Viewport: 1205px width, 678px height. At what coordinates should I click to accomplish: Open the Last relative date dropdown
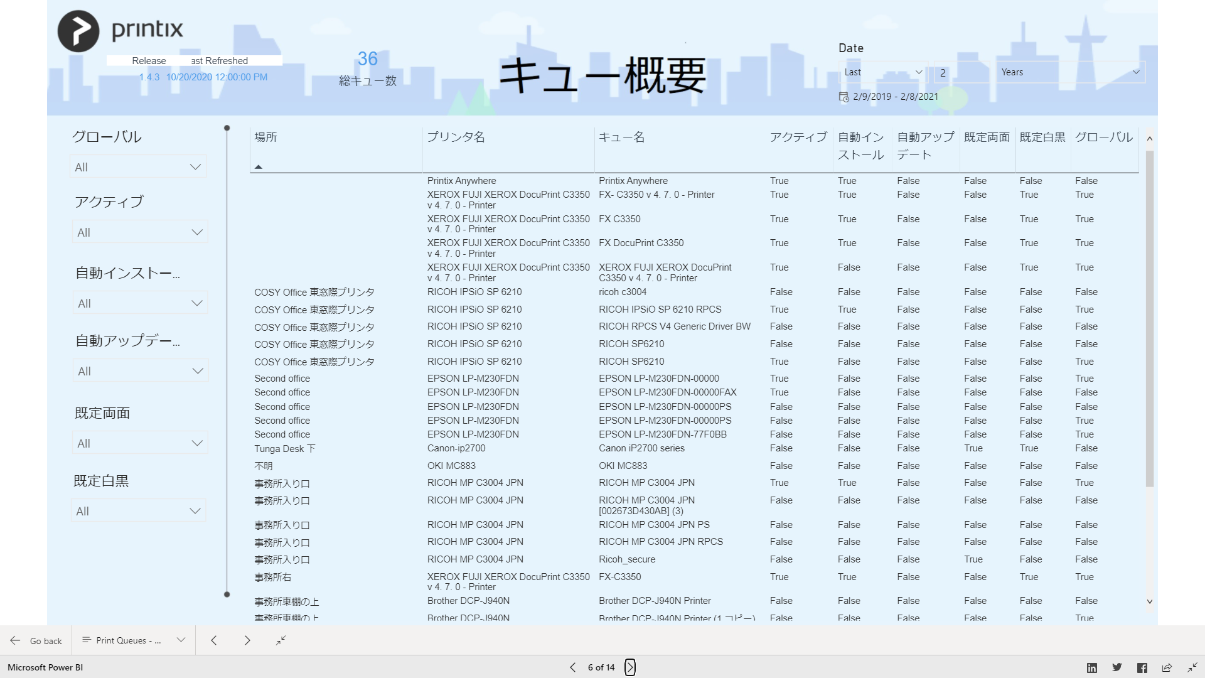pos(883,72)
